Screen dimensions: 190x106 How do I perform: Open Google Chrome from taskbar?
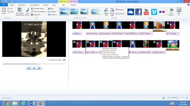click(x=6, y=103)
